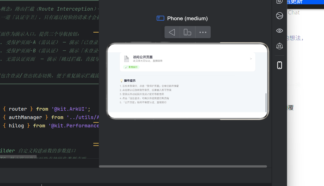Open the phone device icon in right sidebar

point(280,65)
